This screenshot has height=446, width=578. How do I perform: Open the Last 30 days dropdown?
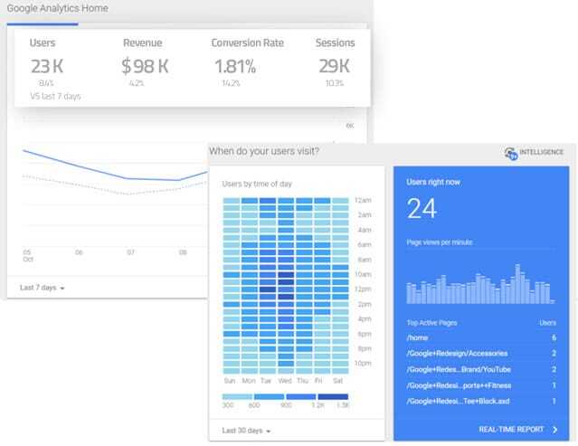[247, 430]
